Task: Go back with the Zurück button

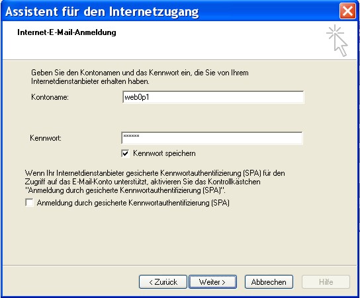Action: [163, 282]
